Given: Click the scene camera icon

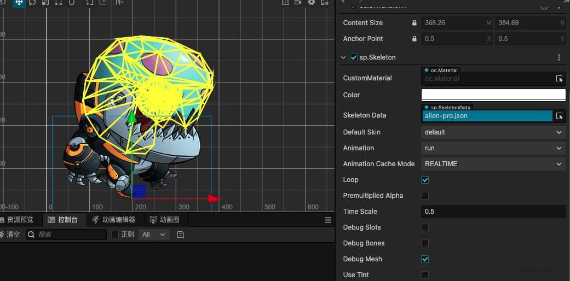Looking at the screenshot, I should (298, 3).
